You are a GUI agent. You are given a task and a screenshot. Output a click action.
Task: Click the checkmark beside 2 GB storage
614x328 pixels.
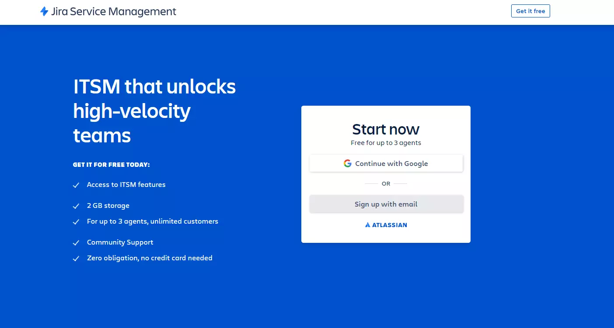tap(76, 206)
